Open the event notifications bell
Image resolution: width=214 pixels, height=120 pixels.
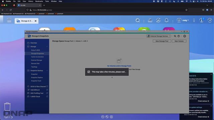[167, 20]
